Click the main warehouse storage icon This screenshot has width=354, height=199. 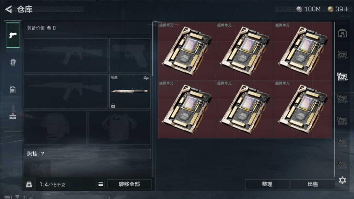342,33
